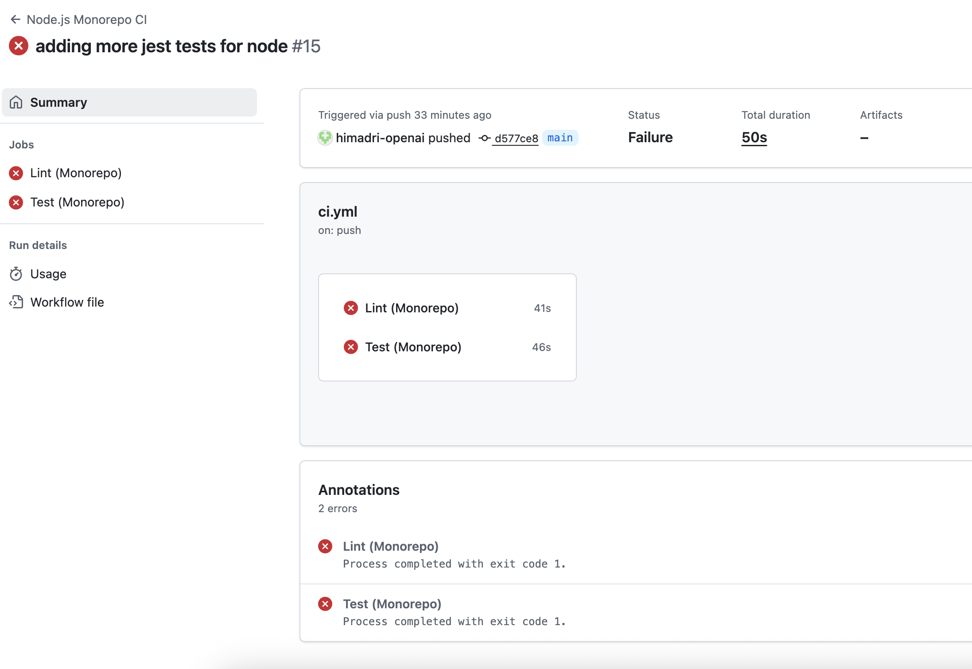Screen dimensions: 972x669
Task: Open Lint (Monorepo) in the ci.yml graph
Action: point(412,308)
